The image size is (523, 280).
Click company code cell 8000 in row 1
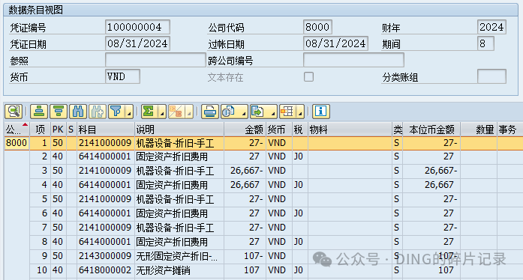pos(17,143)
